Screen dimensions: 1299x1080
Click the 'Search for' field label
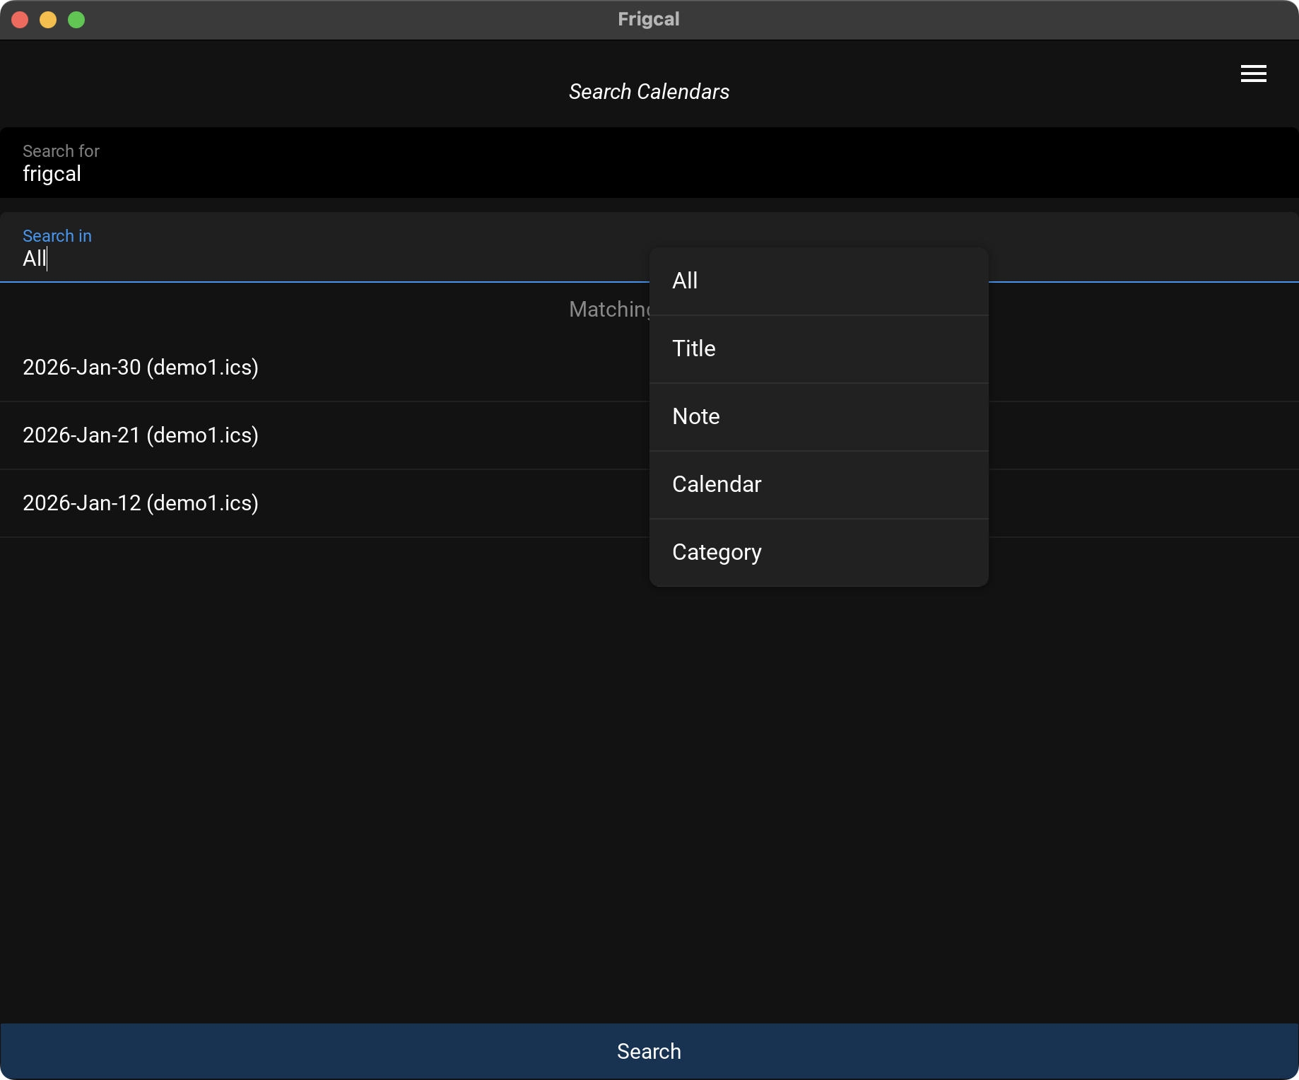pyautogui.click(x=61, y=151)
